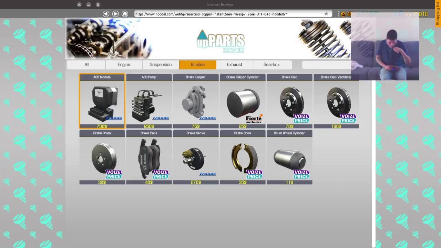Select the Brakes category tab
This screenshot has width=441, height=248.
(198, 64)
